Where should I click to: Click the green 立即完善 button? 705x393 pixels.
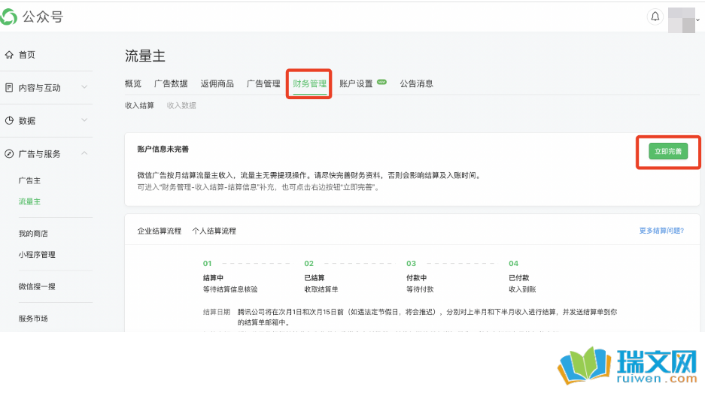pyautogui.click(x=667, y=152)
